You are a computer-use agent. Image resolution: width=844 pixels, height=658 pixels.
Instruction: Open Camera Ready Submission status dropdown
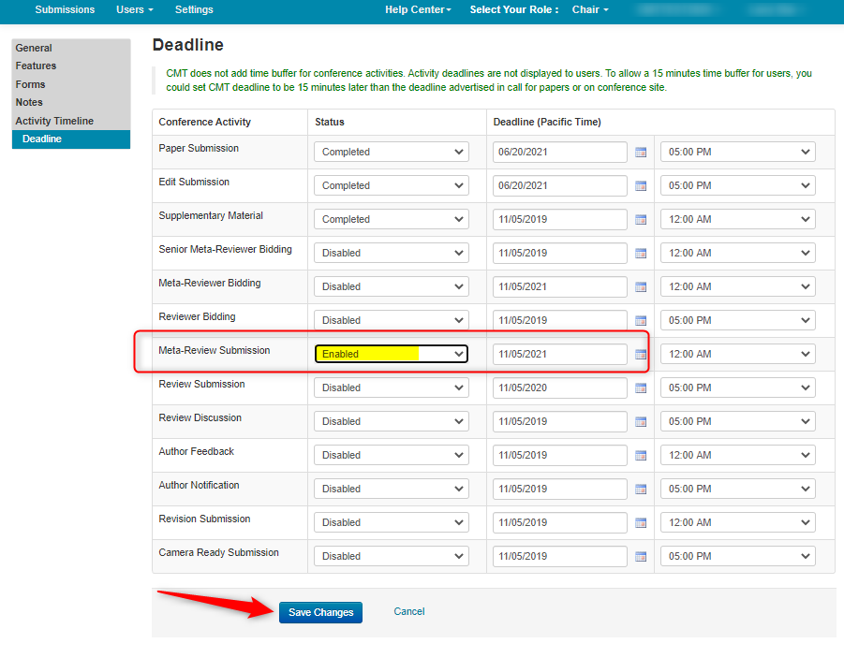tap(392, 556)
